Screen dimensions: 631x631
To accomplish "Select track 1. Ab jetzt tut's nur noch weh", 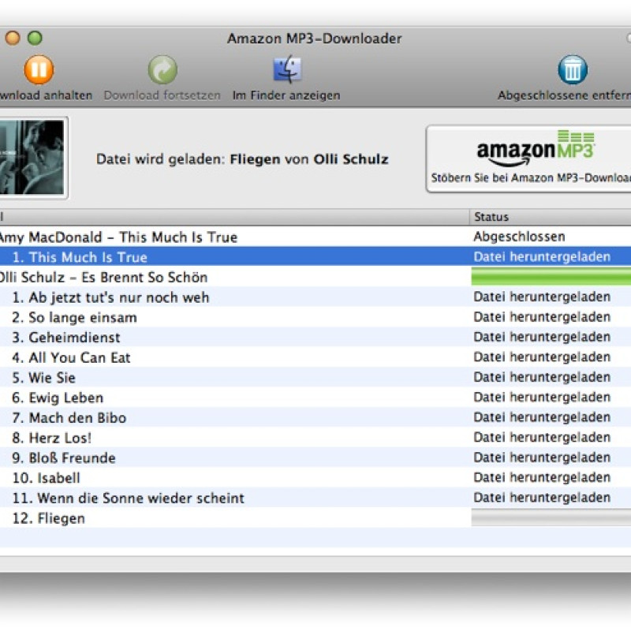I will [315, 297].
